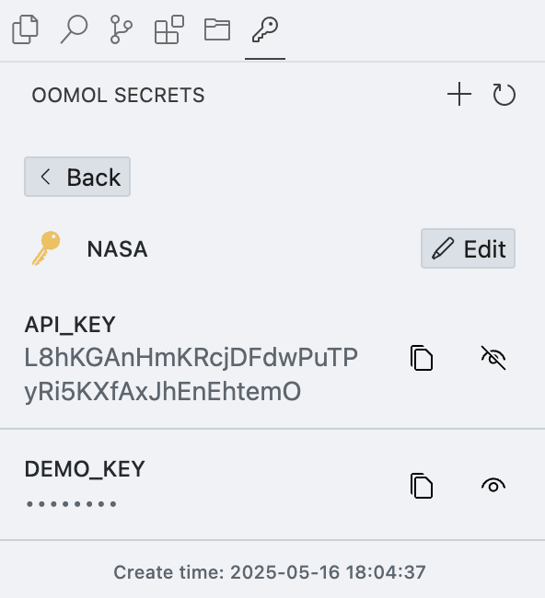Refresh the OOMOL Secrets list
This screenshot has height=598, width=545.
pos(504,94)
